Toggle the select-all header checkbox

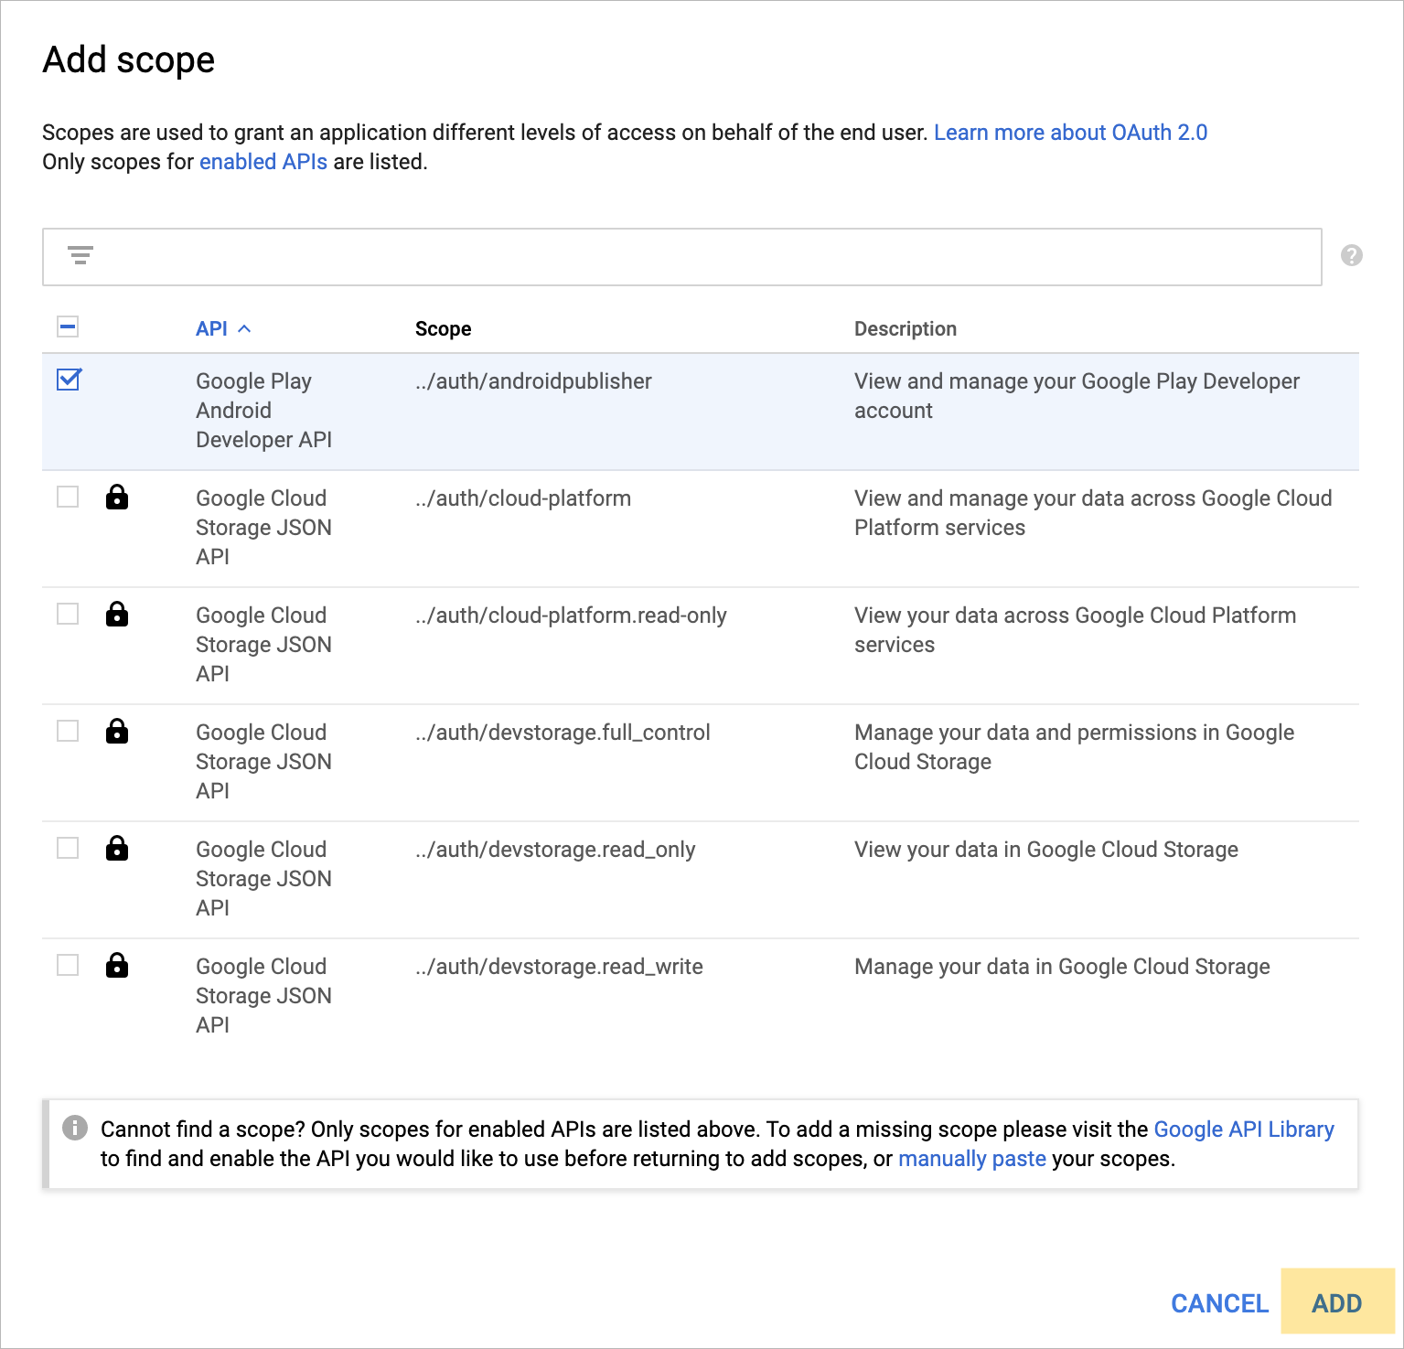(x=68, y=327)
